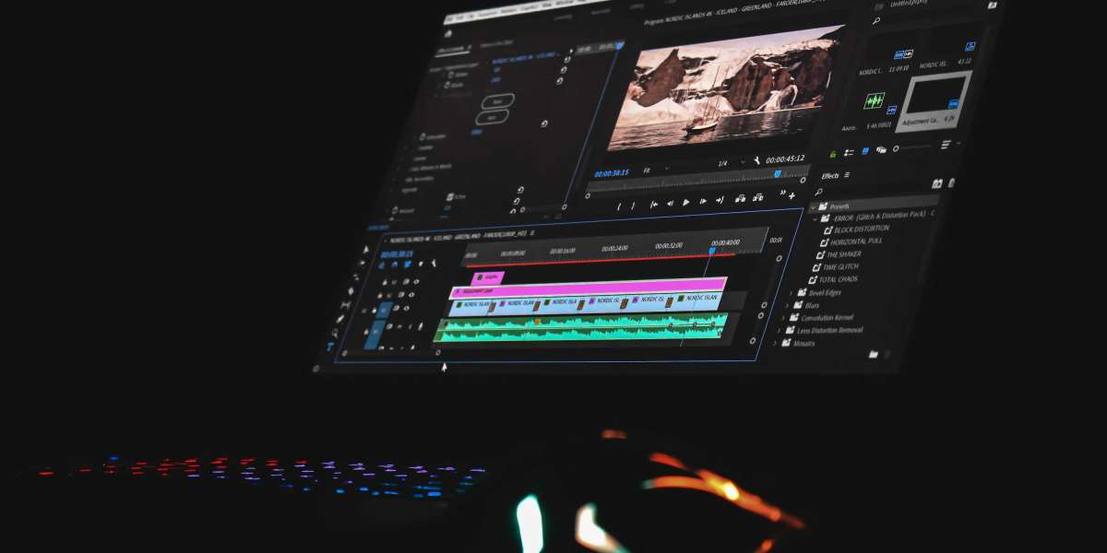Collapse the ERROR Glitch & Distortion Pack folder
Image resolution: width=1107 pixels, height=553 pixels.
[x=815, y=218]
